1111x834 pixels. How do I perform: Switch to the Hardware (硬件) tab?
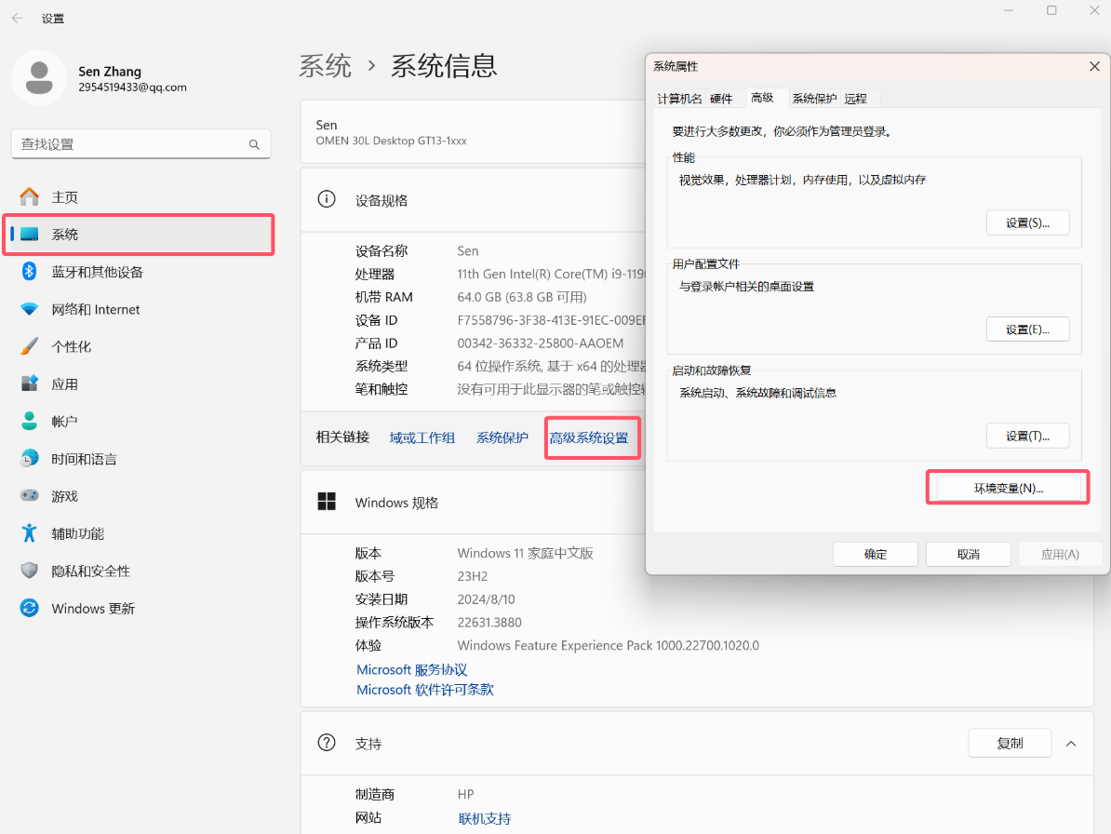point(721,99)
